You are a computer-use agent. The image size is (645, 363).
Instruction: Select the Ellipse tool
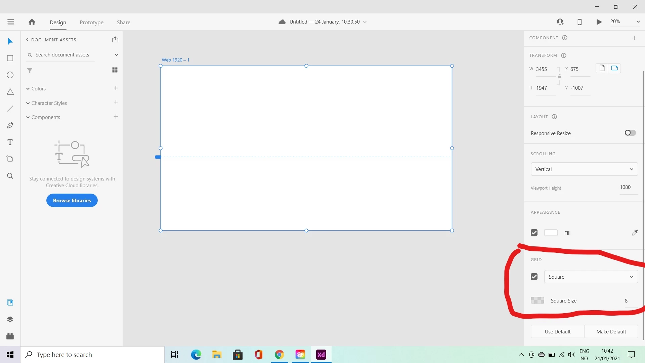pos(10,75)
